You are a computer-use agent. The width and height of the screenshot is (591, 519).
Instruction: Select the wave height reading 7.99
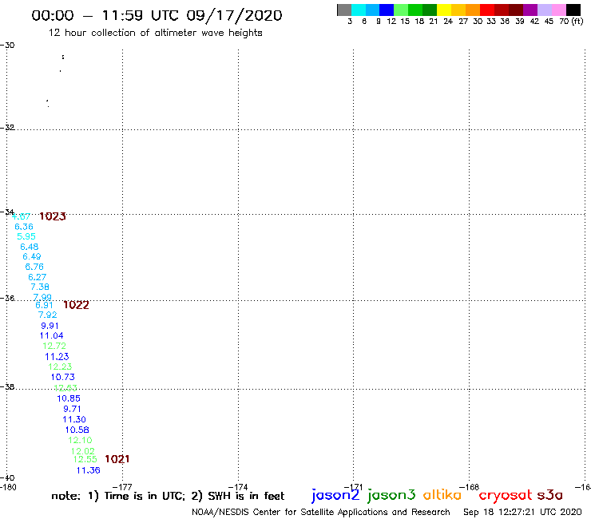coord(42,297)
